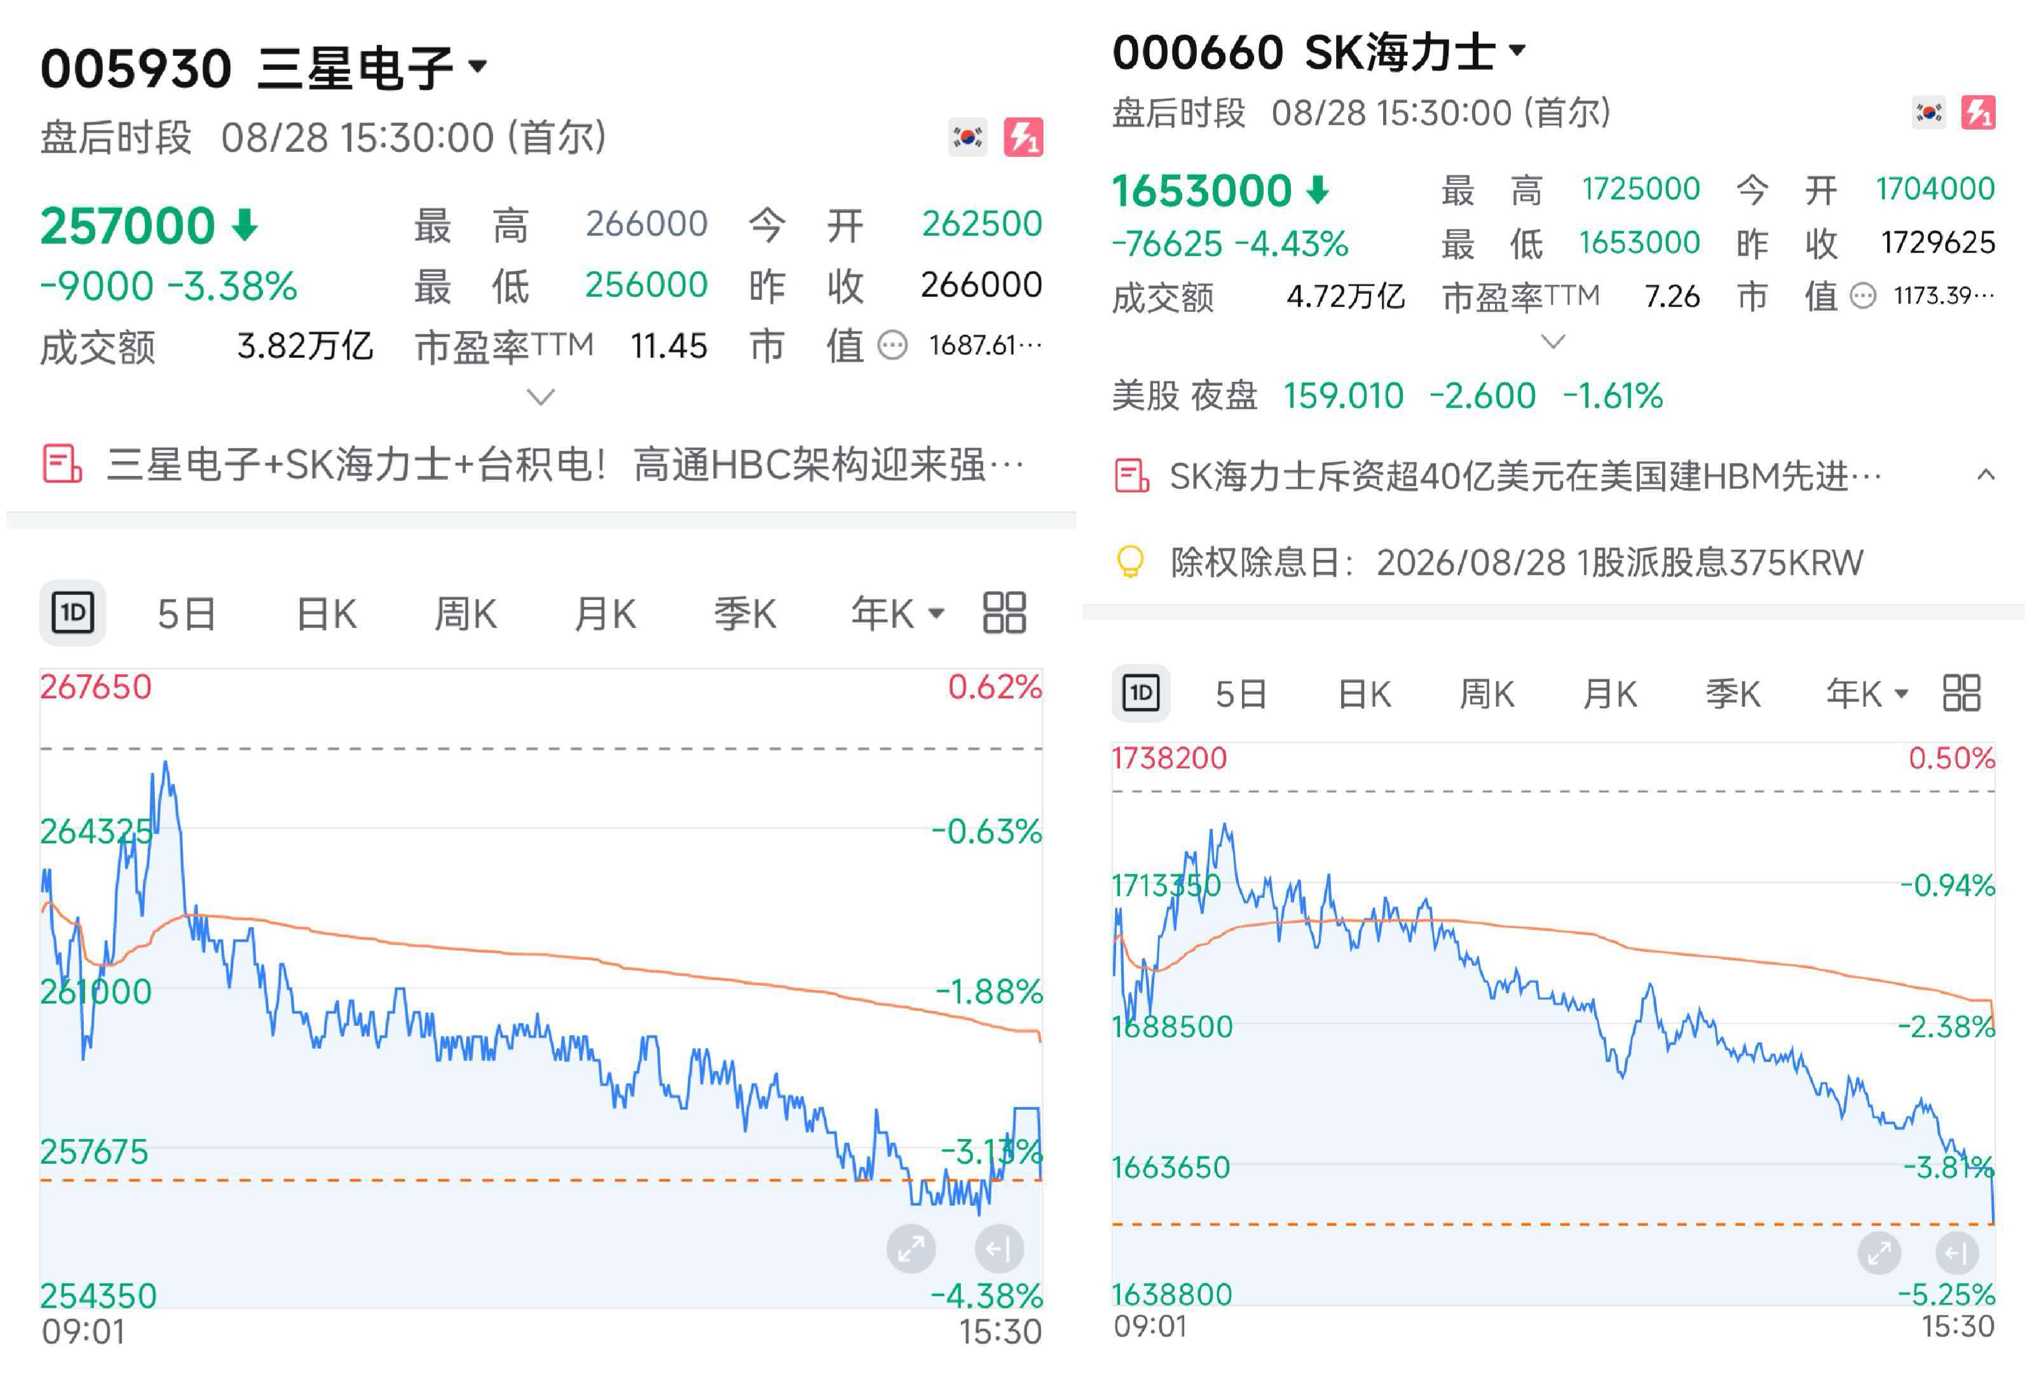The height and width of the screenshot is (1373, 2032).
Task: Expand SK Hynix chart to fullscreen
Action: tap(1879, 1254)
